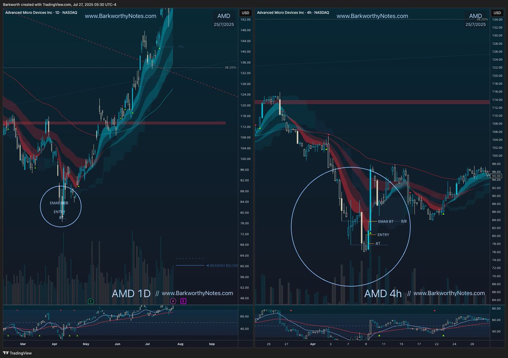
Task: Click the 'Aug' label on the daily time axis
Action: [180, 344]
